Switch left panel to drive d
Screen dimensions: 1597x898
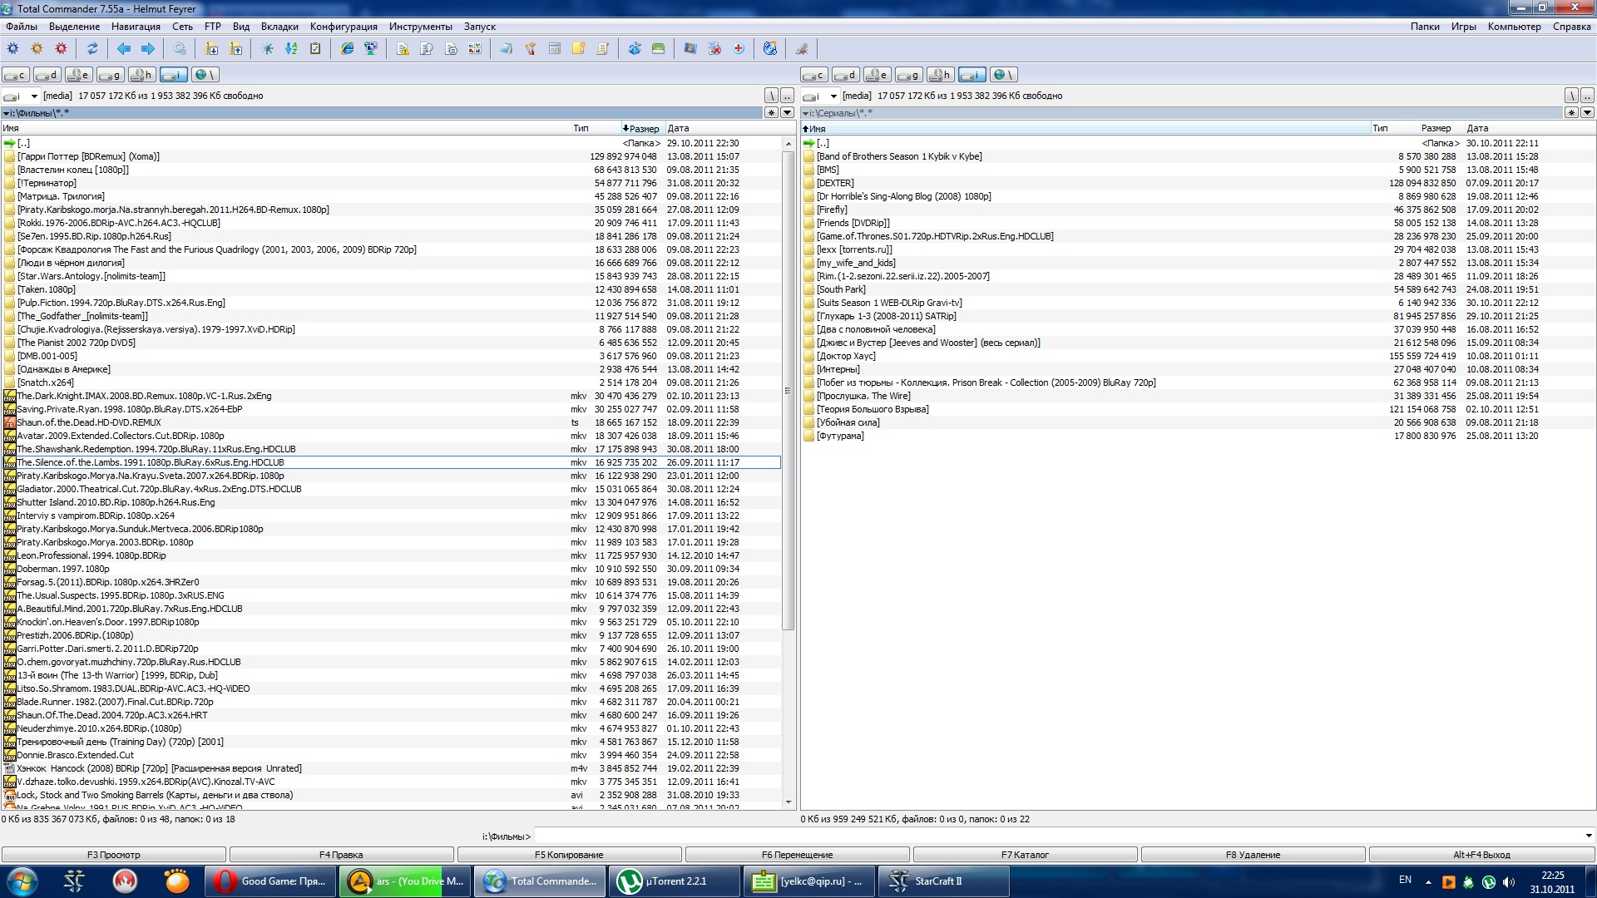coord(47,75)
